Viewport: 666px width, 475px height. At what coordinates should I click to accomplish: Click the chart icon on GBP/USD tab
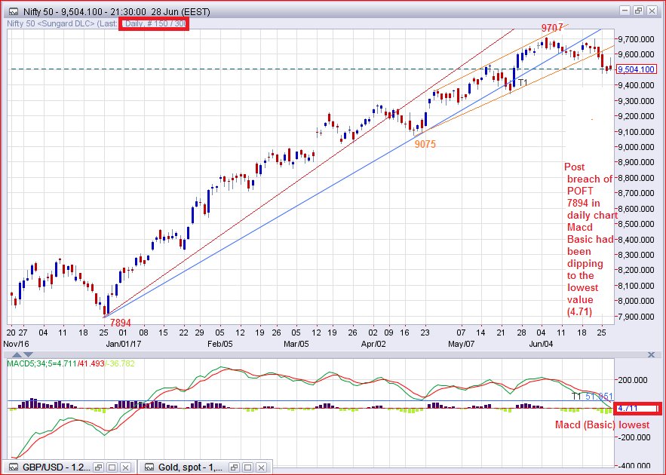[13, 467]
